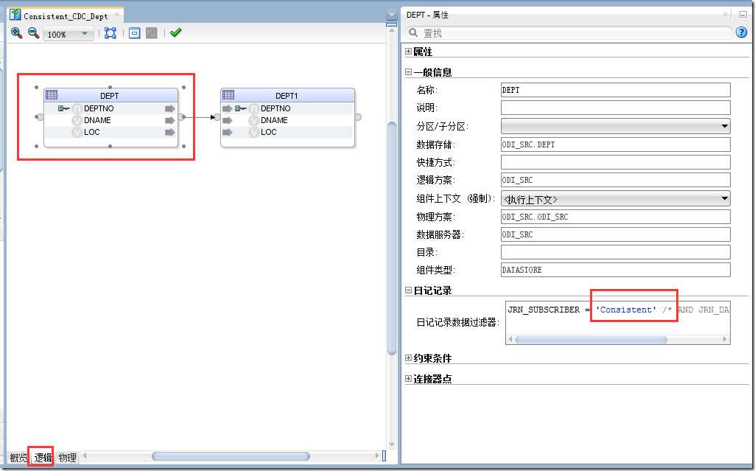Click the 物理方案 field ODI_SRC.ODI_SRC

click(615, 217)
